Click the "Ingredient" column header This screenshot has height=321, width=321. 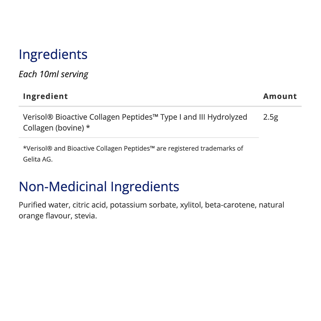coord(45,96)
